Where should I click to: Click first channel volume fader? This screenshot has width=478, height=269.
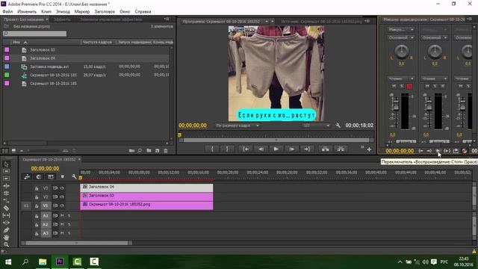click(396, 106)
